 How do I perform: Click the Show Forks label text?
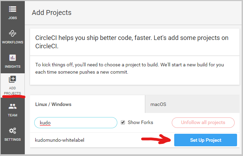(140, 122)
